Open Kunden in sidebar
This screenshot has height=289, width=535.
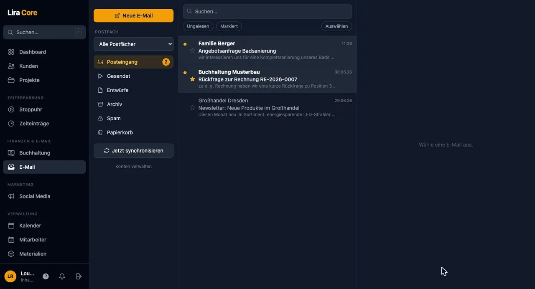point(44,66)
